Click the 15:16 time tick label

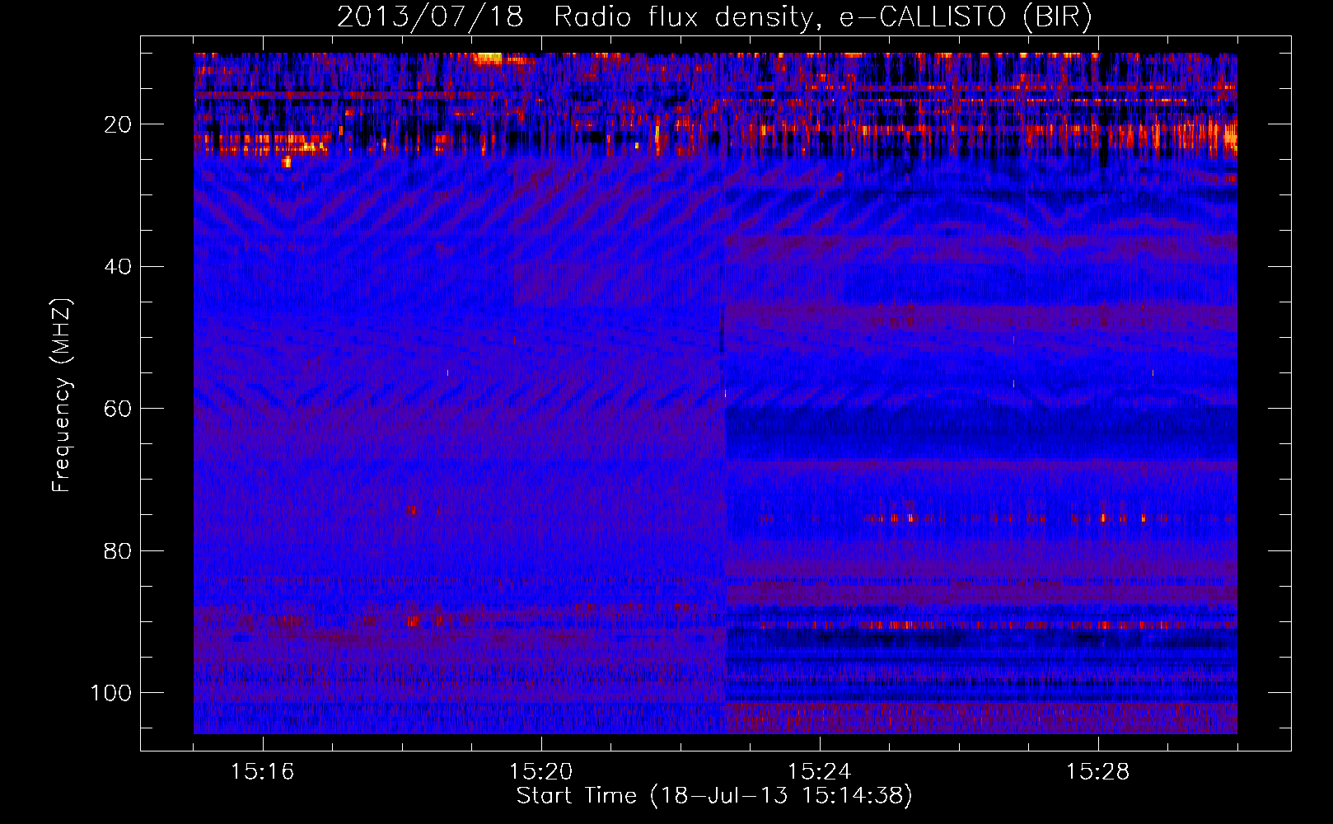click(x=263, y=772)
